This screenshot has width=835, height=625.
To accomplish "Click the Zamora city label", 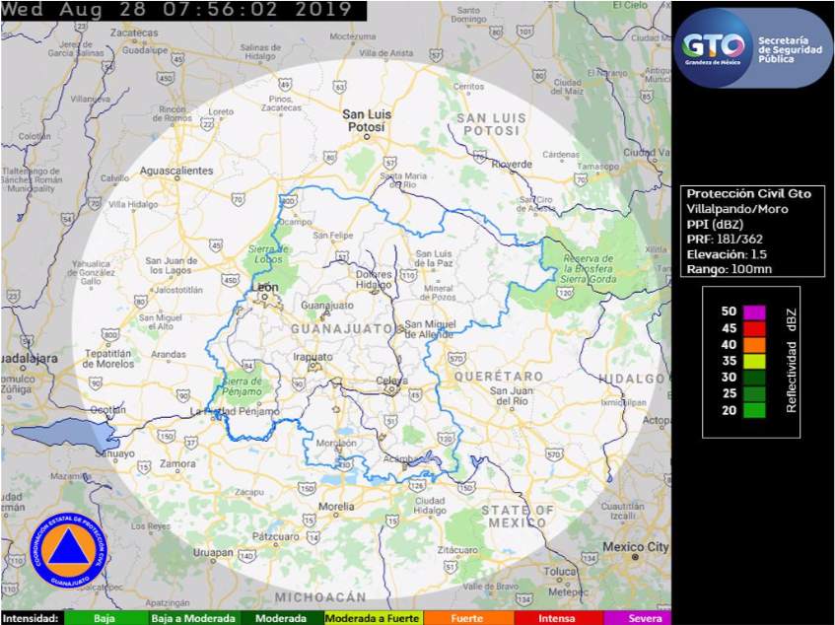I will point(177,463).
